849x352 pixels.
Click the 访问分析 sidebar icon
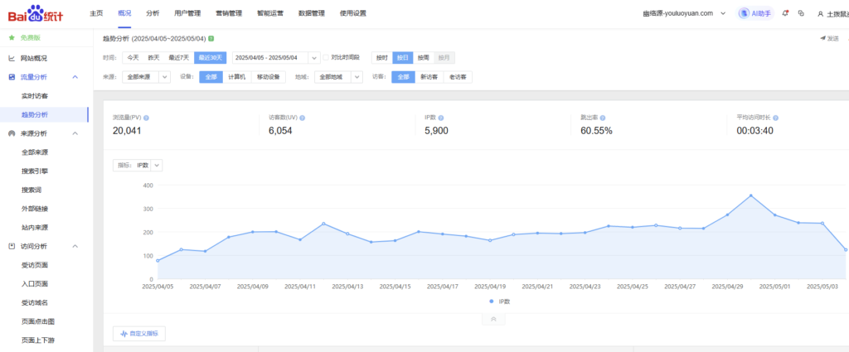[12, 246]
